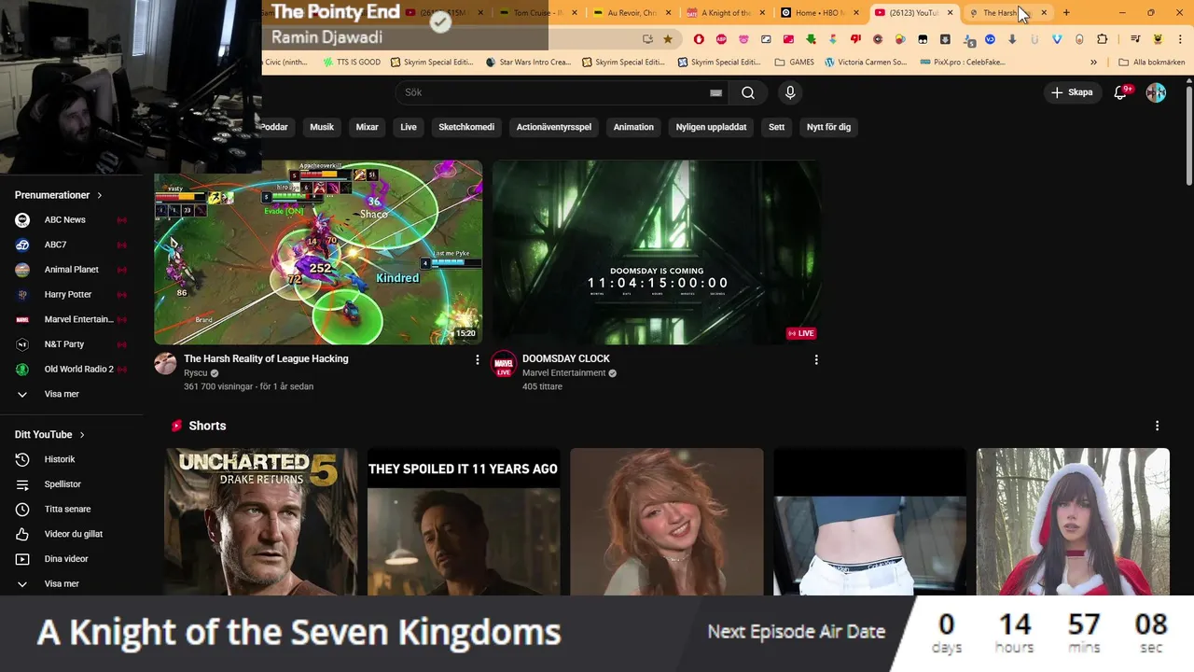This screenshot has width=1194, height=672.
Task: Open the GAMES bookmarks folder
Action: 794,63
